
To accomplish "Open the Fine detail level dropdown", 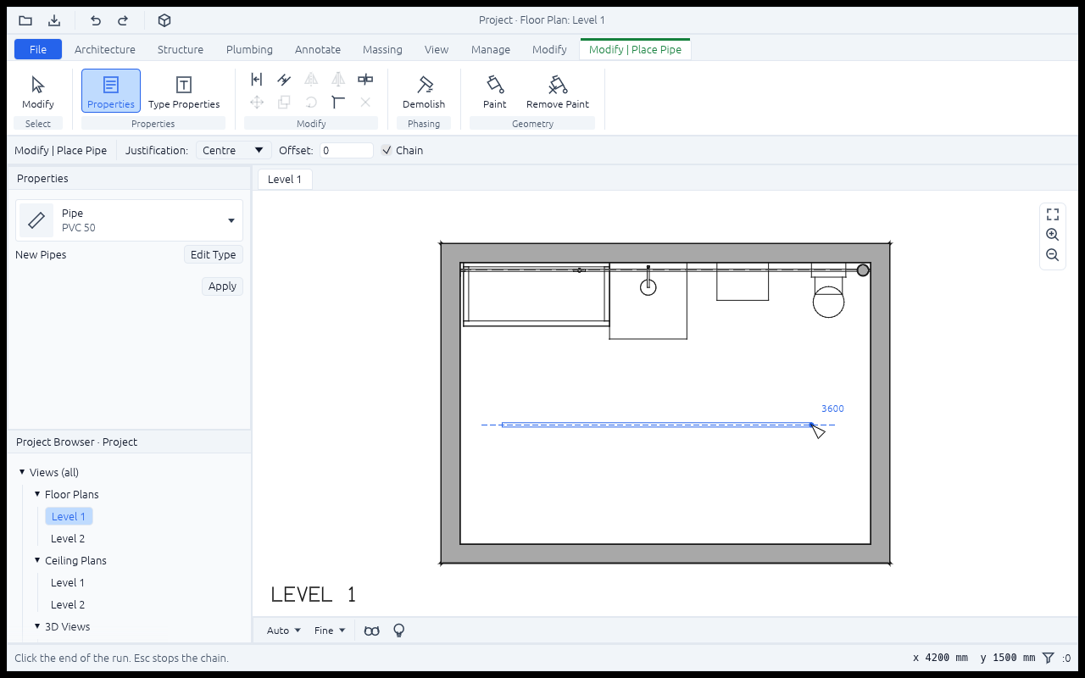I will 330,631.
